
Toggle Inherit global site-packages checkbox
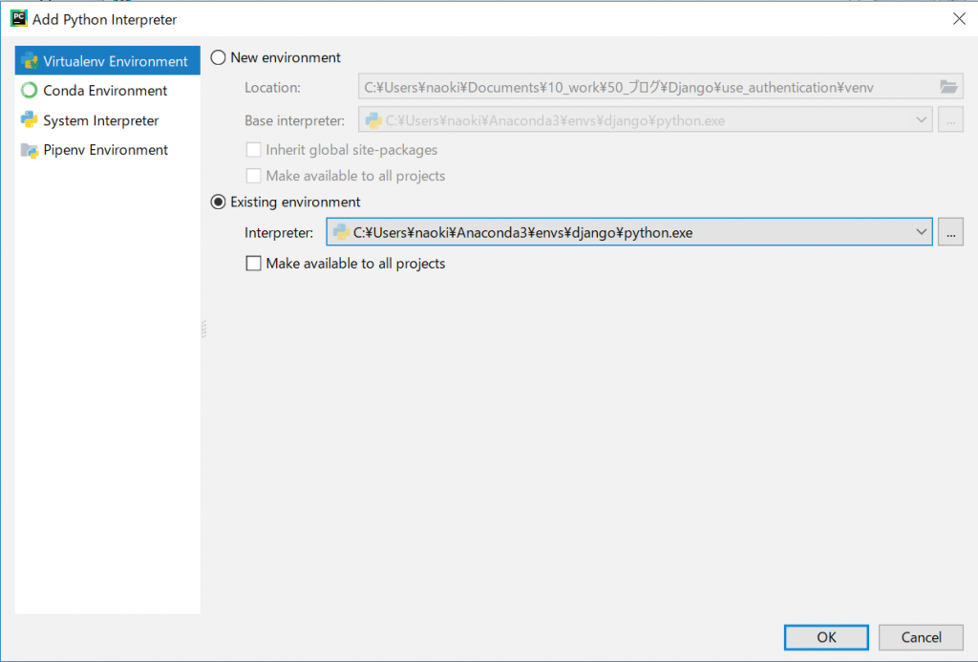(254, 150)
